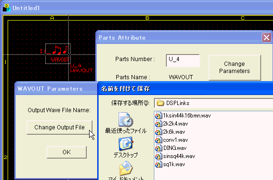Click the Change Output File button
Viewport: 273px width, 180px height.
click(60, 127)
